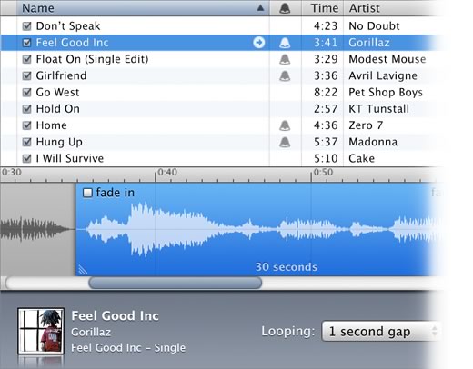
Task: Click the 2:57 time of Hold On
Action: 326,109
